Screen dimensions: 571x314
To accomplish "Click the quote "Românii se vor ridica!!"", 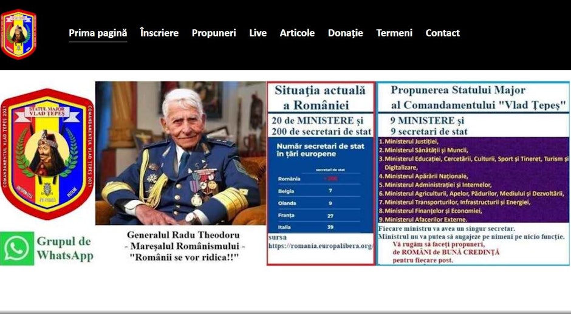I will [184, 257].
